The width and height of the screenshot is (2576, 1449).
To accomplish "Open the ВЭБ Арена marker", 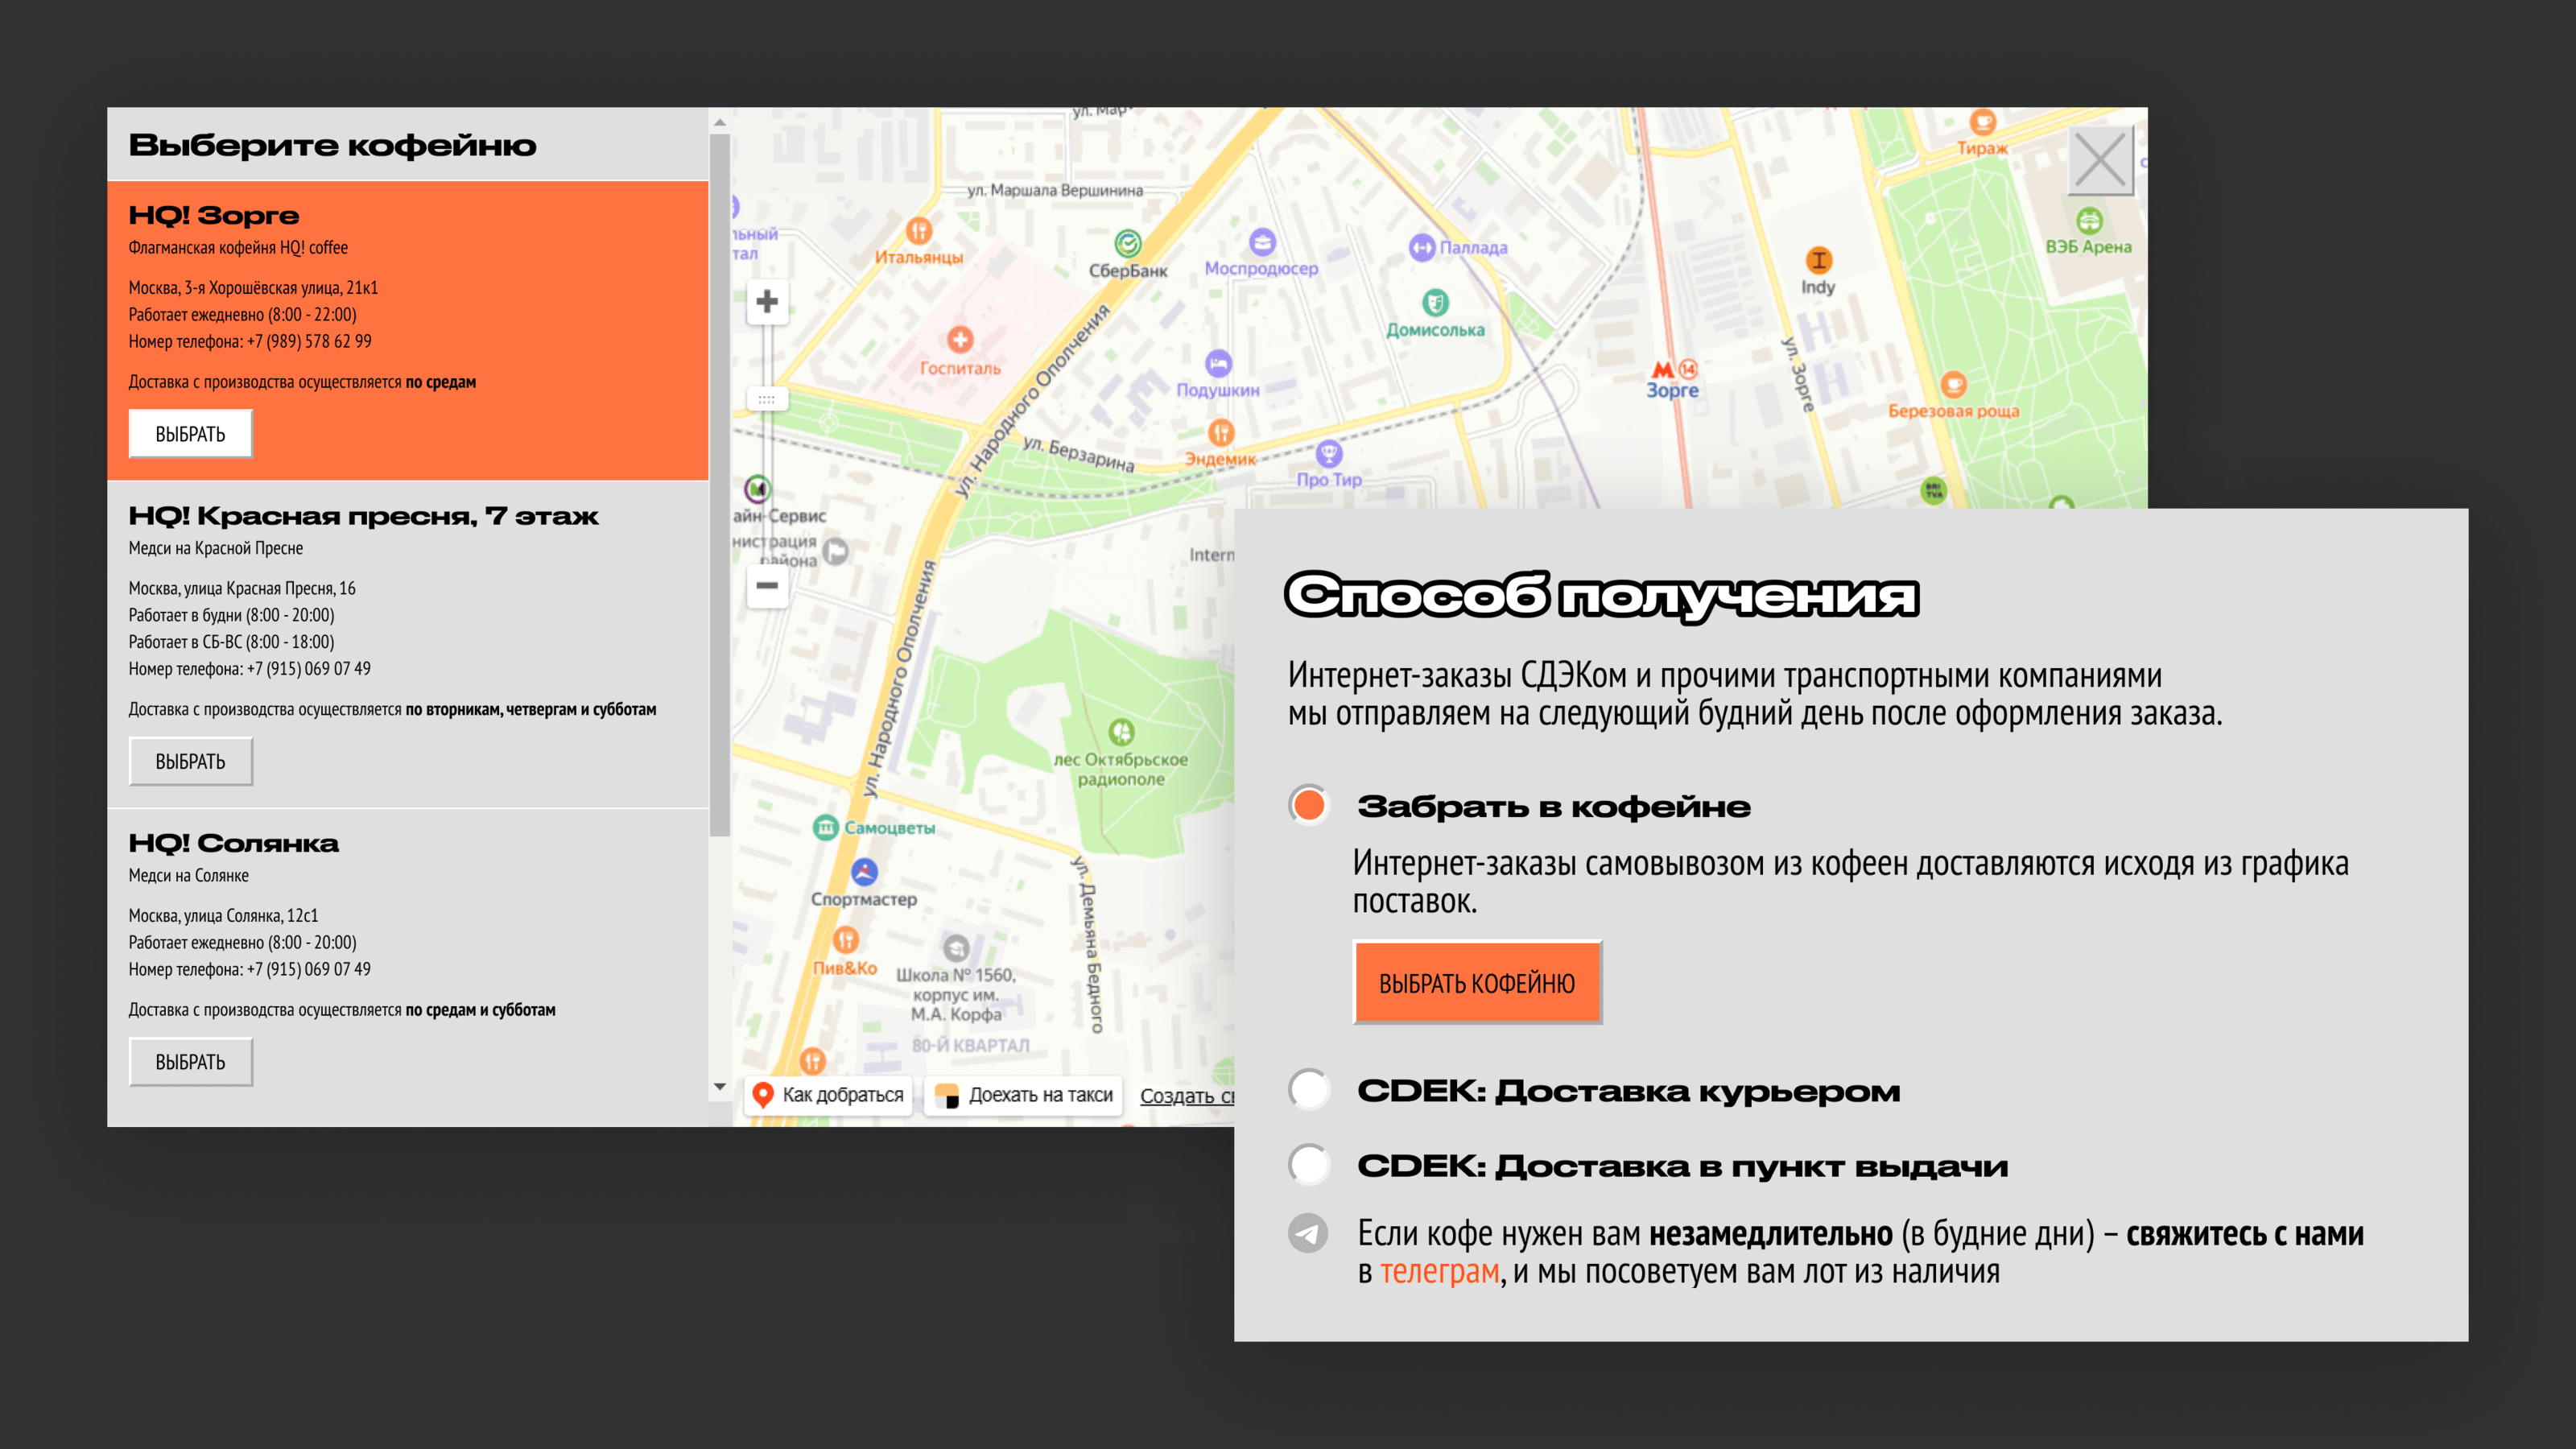I will pyautogui.click(x=2089, y=220).
